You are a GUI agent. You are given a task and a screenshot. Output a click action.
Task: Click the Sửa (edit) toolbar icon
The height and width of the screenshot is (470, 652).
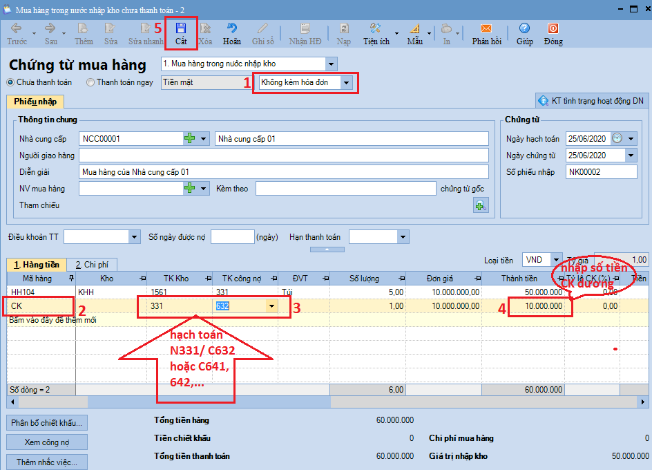pos(111,28)
